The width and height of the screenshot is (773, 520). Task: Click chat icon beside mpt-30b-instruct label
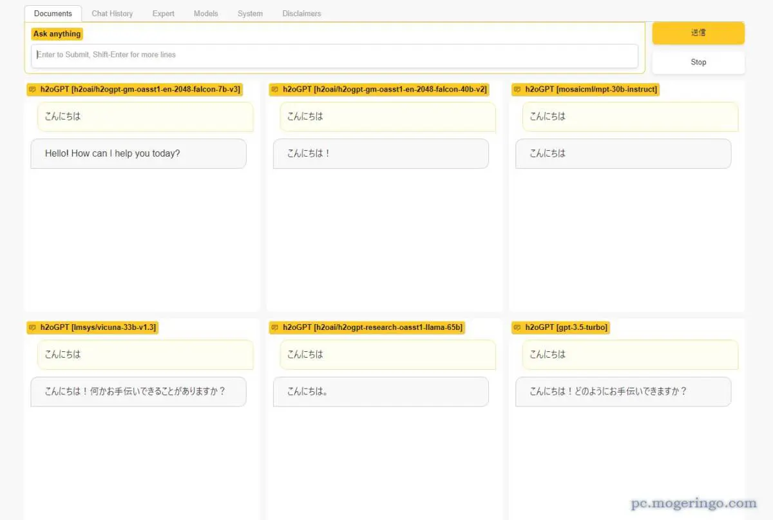click(517, 90)
